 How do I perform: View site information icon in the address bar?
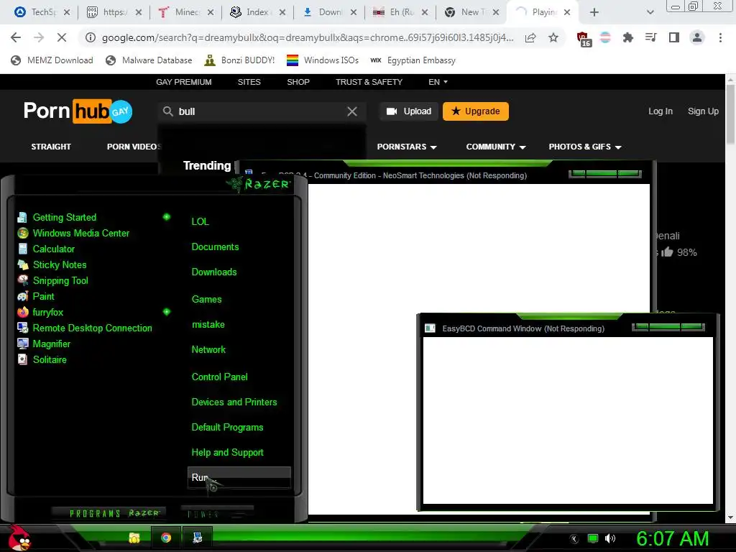pos(90,37)
